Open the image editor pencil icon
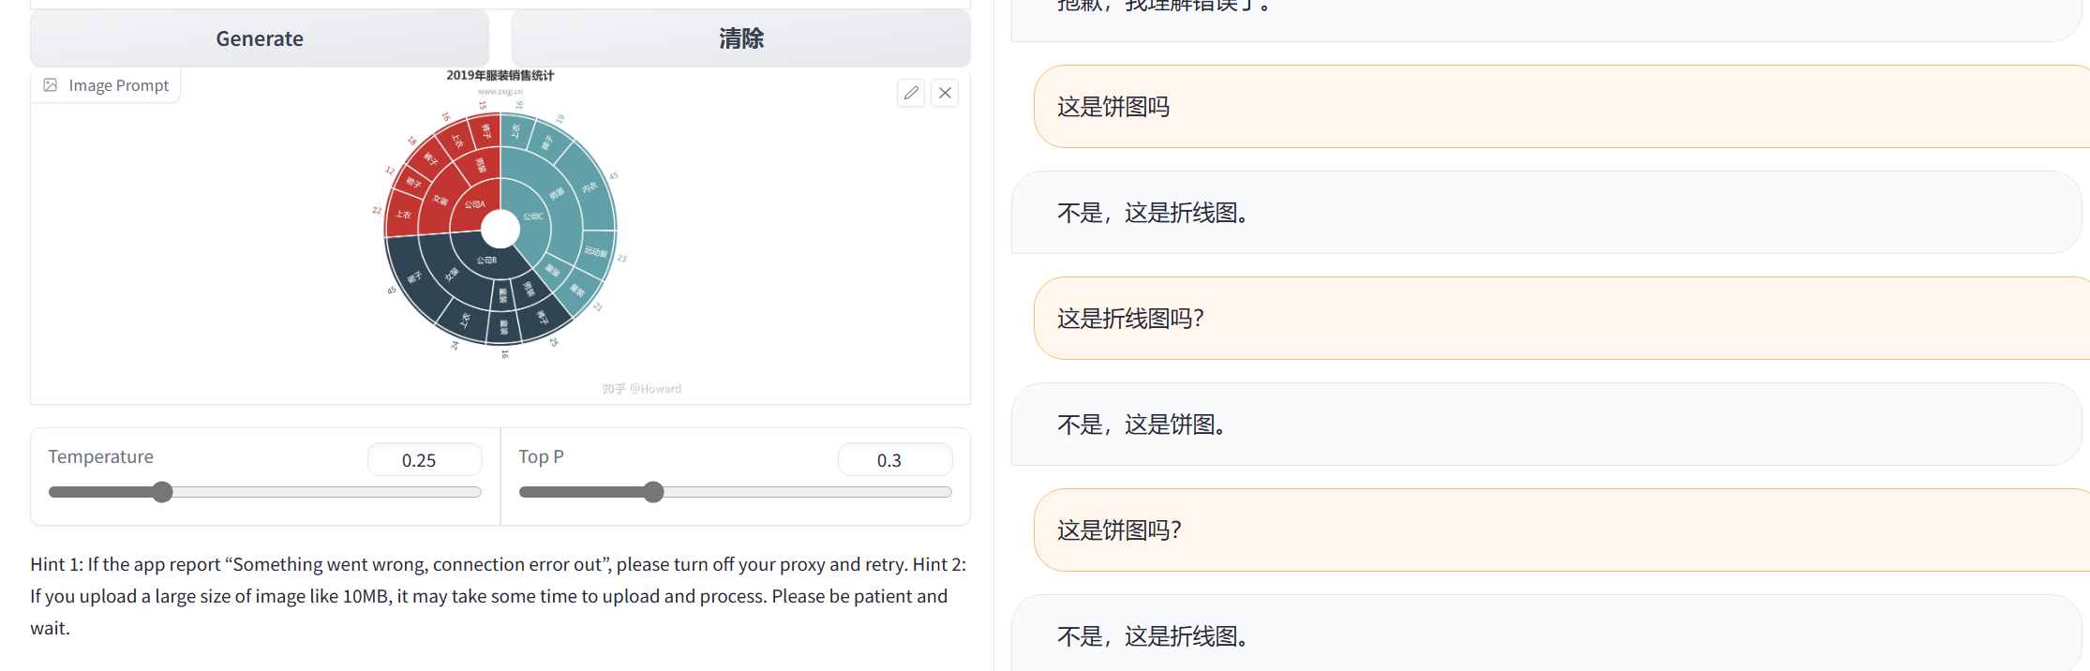 (x=910, y=93)
